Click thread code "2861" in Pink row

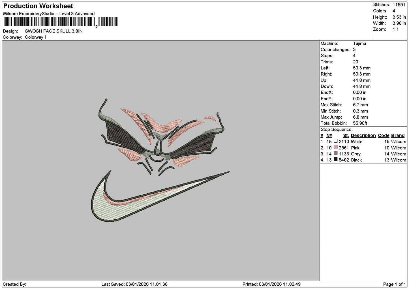344,148
